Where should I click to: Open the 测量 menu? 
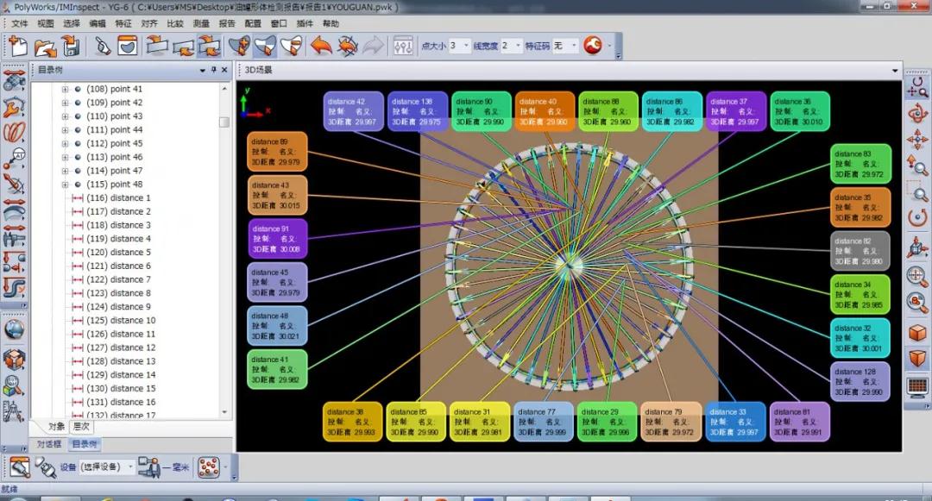click(201, 23)
